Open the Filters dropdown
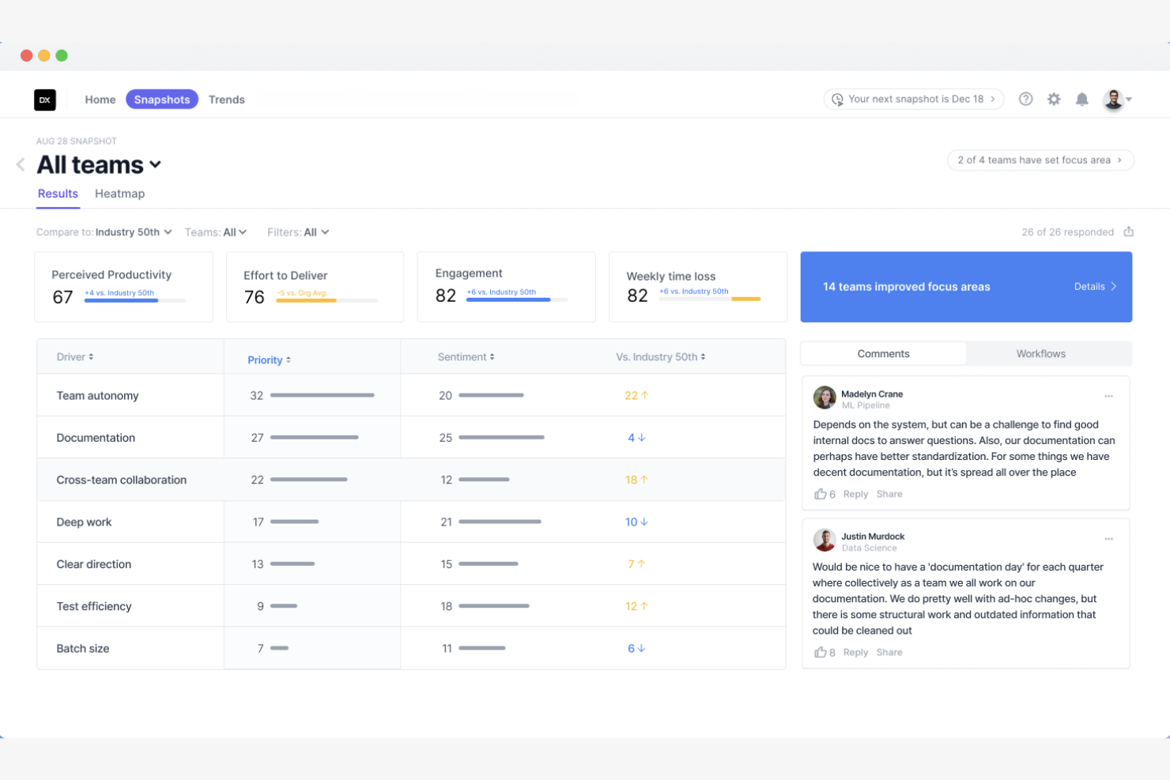Image resolution: width=1170 pixels, height=780 pixels. tap(298, 232)
